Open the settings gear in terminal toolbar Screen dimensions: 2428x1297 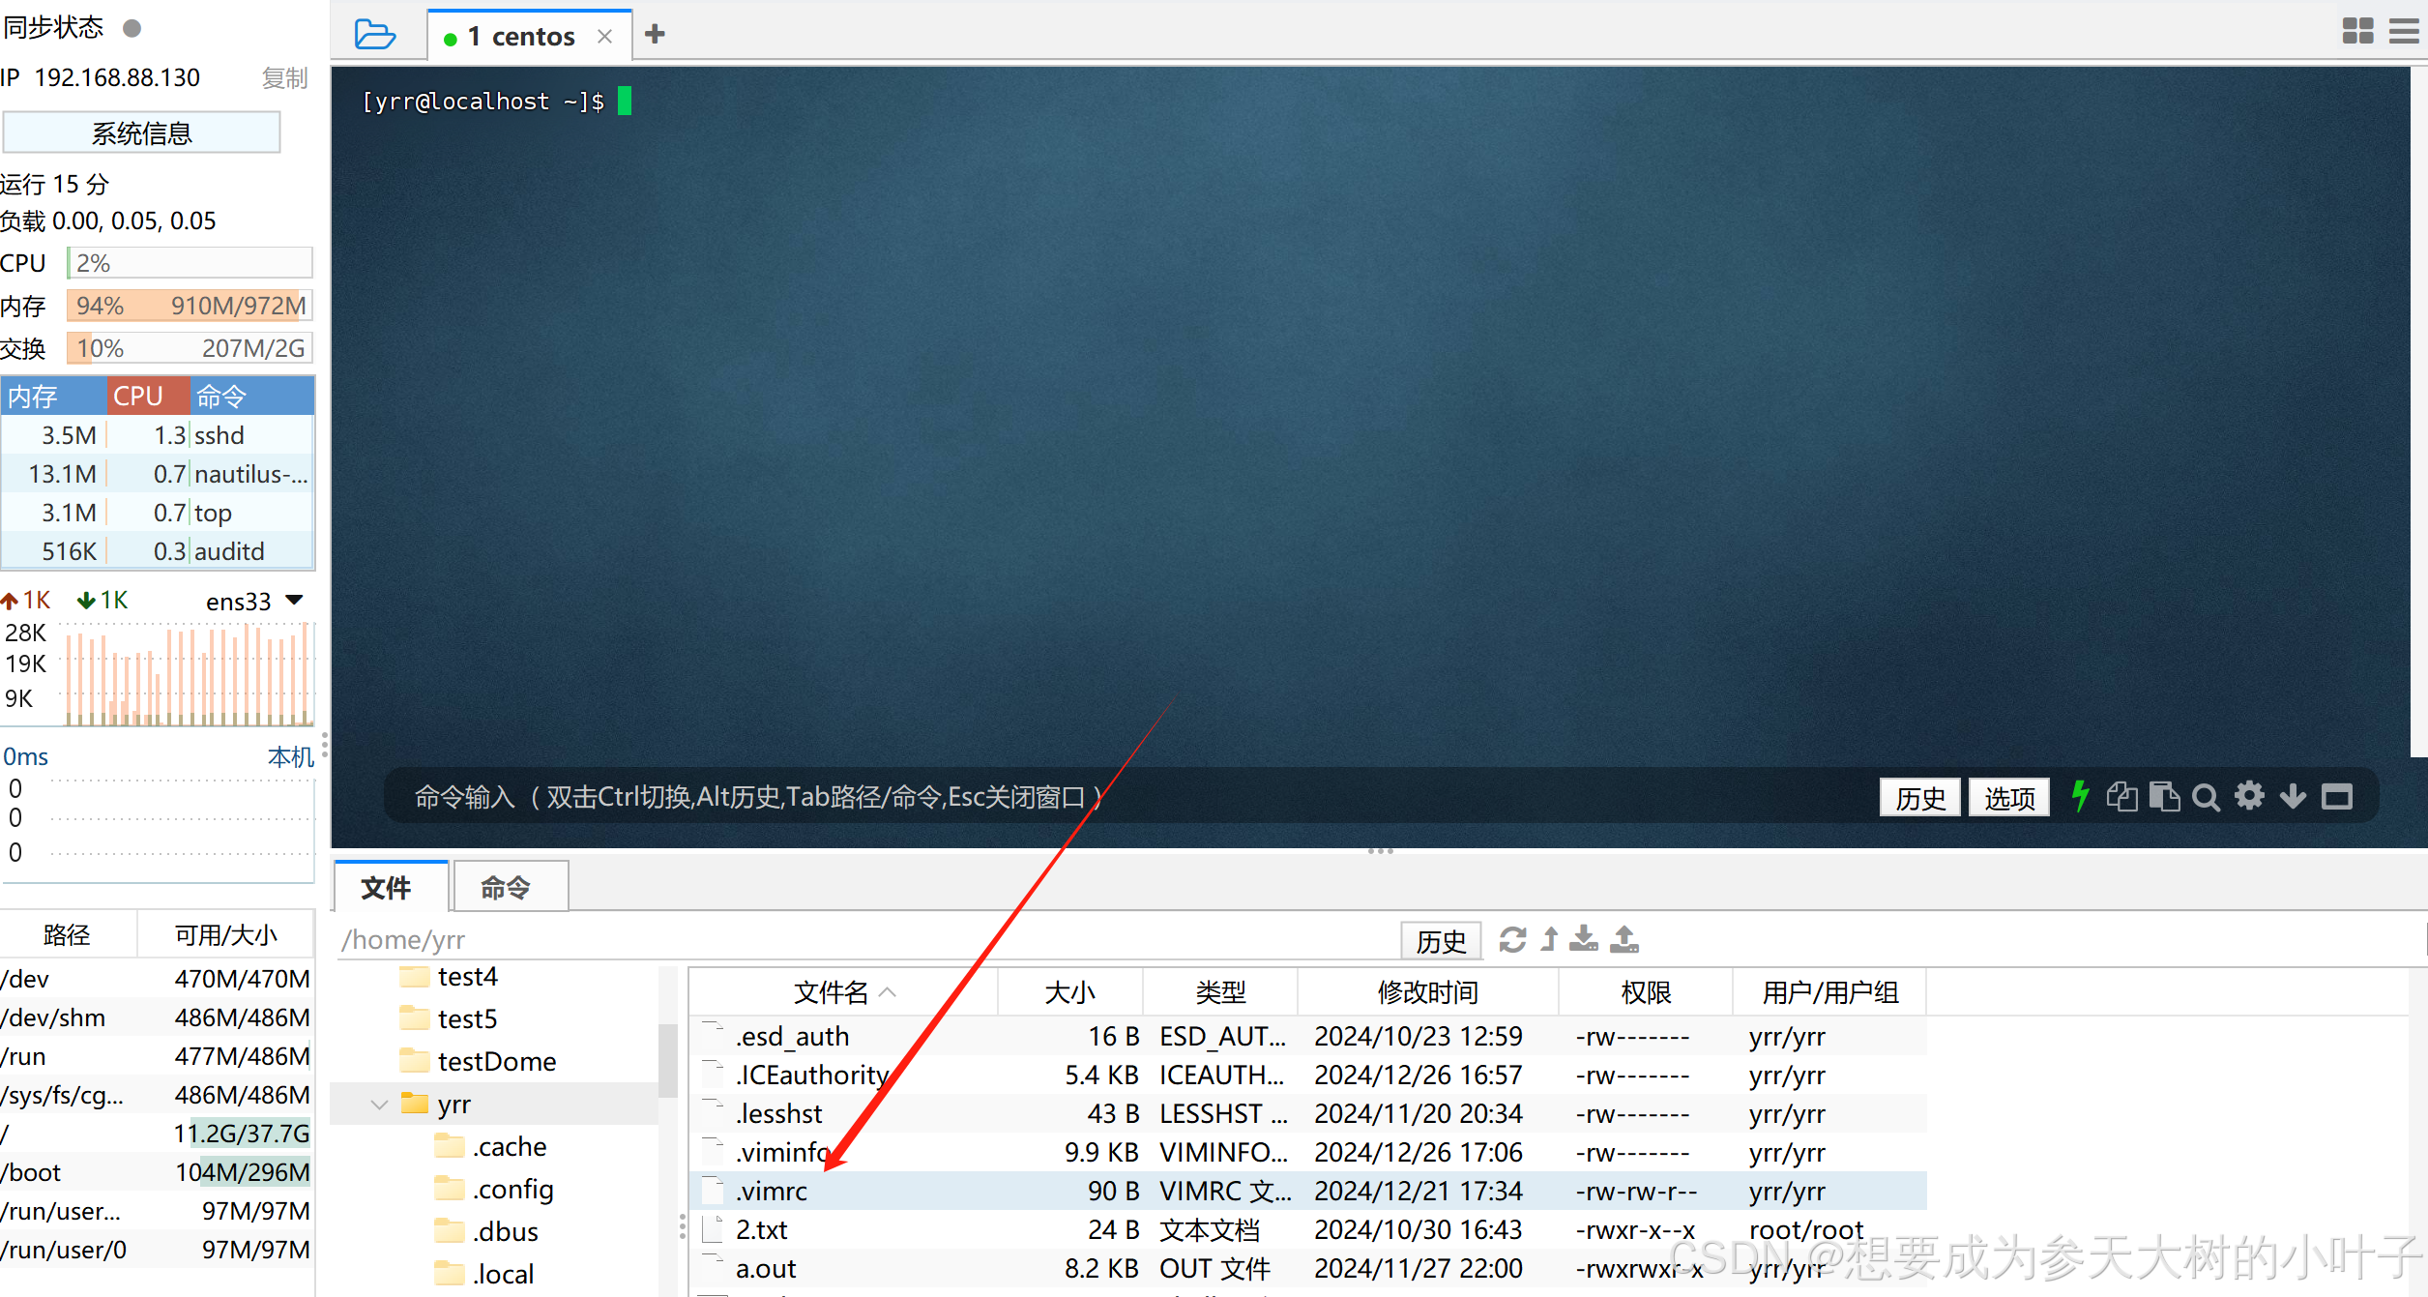tap(2249, 796)
